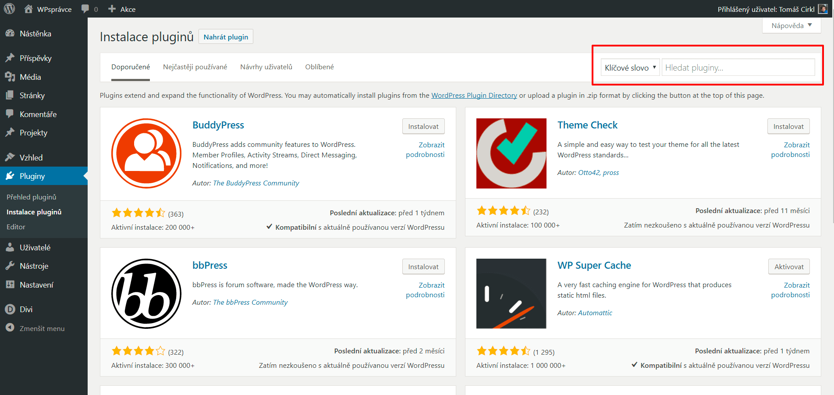The height and width of the screenshot is (395, 834).
Task: Click the Nástěnka dashboard icon
Action: [10, 33]
